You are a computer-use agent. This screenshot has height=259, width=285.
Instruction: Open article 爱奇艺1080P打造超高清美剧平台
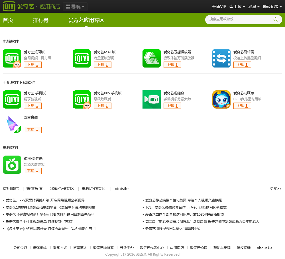[50, 207]
